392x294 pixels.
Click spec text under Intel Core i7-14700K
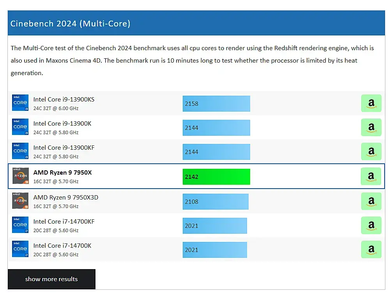click(56, 255)
